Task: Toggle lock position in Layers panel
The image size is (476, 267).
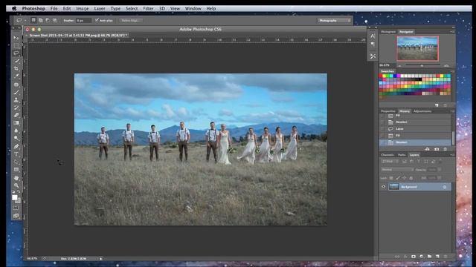Action: [405, 178]
